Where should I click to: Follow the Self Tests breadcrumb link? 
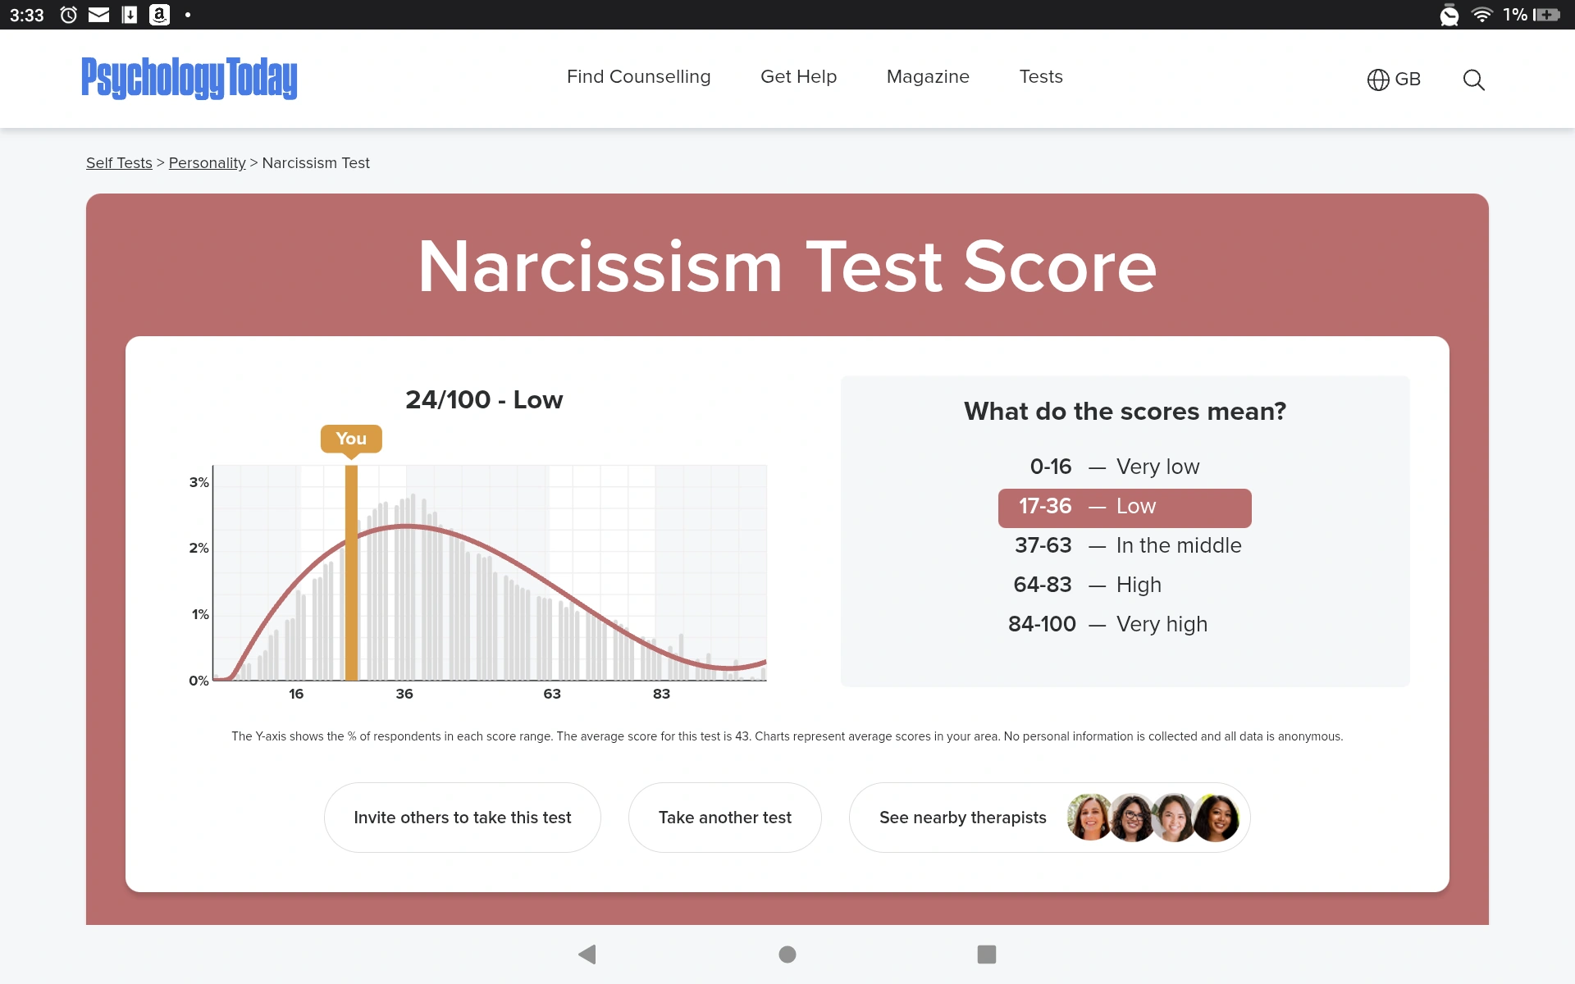119,163
